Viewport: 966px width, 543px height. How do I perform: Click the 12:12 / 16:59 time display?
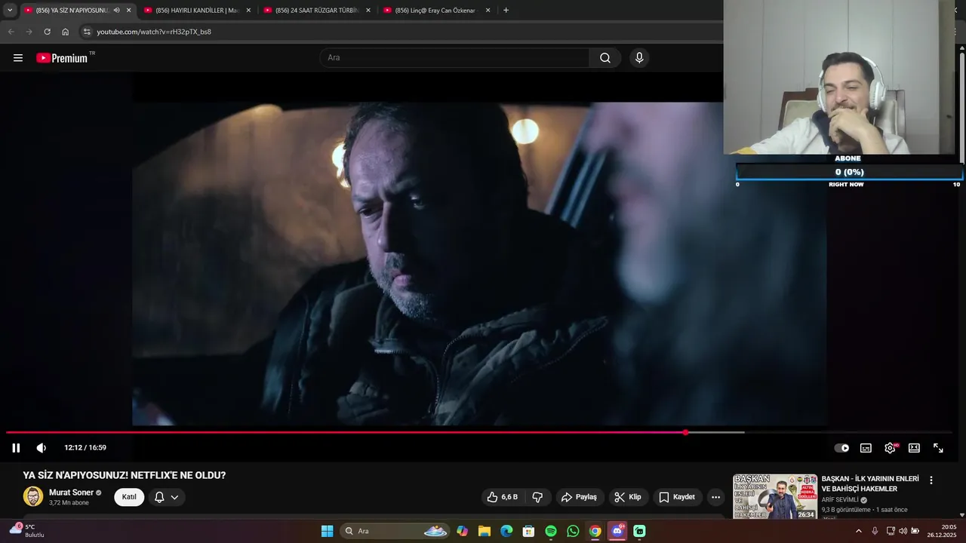85,448
